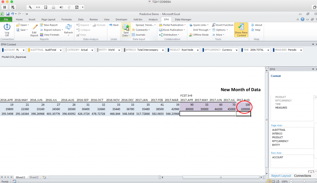
Task: Open the TIME 2006.TOTAL dropdown
Action: [268, 50]
